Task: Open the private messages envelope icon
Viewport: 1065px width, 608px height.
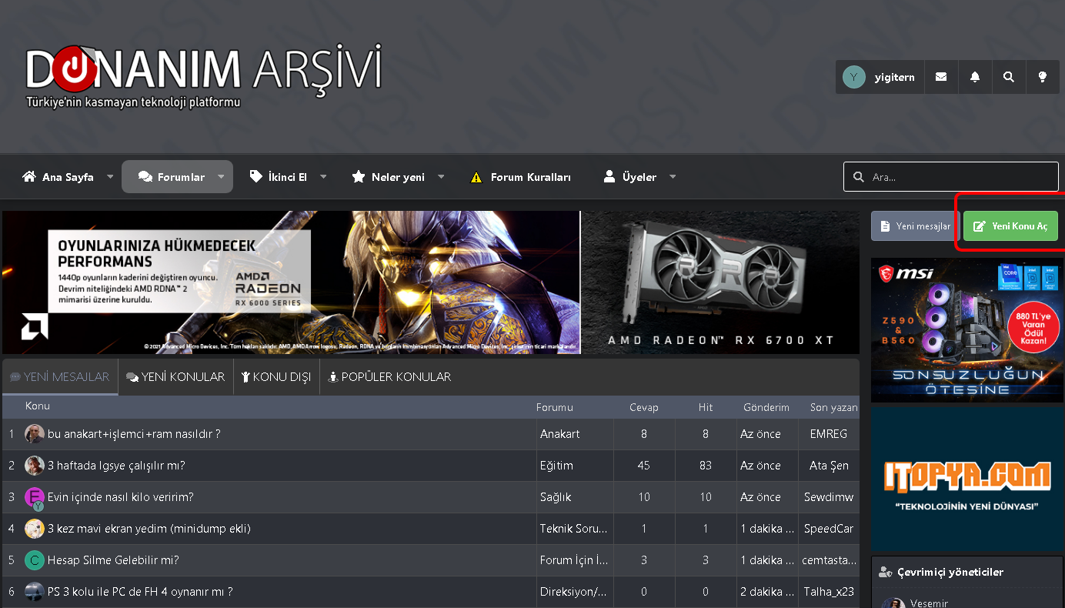Action: click(x=941, y=77)
